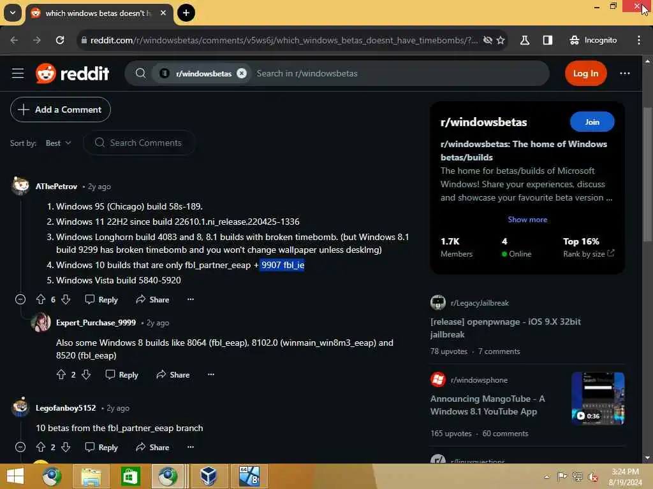Open the Windows Start button
The image size is (653, 489).
coord(15,476)
